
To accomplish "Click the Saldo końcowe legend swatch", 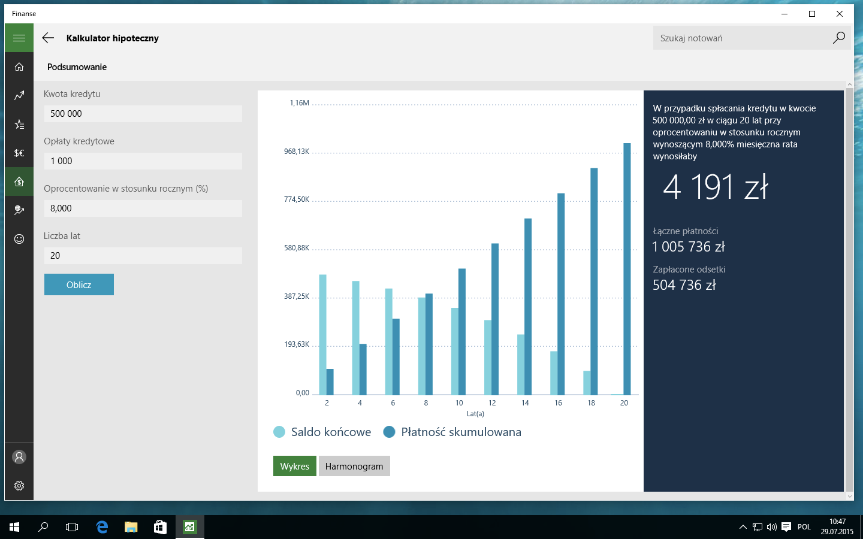I will click(x=279, y=432).
